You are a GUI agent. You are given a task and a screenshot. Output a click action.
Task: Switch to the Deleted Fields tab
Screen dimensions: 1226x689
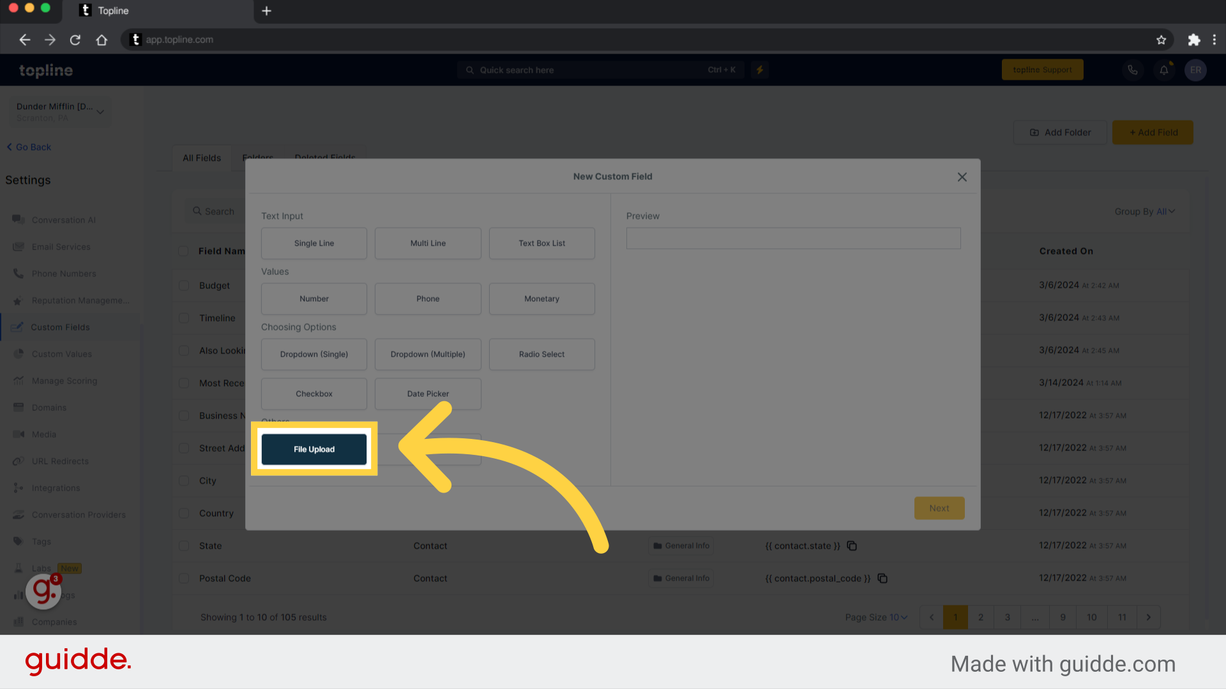324,158
